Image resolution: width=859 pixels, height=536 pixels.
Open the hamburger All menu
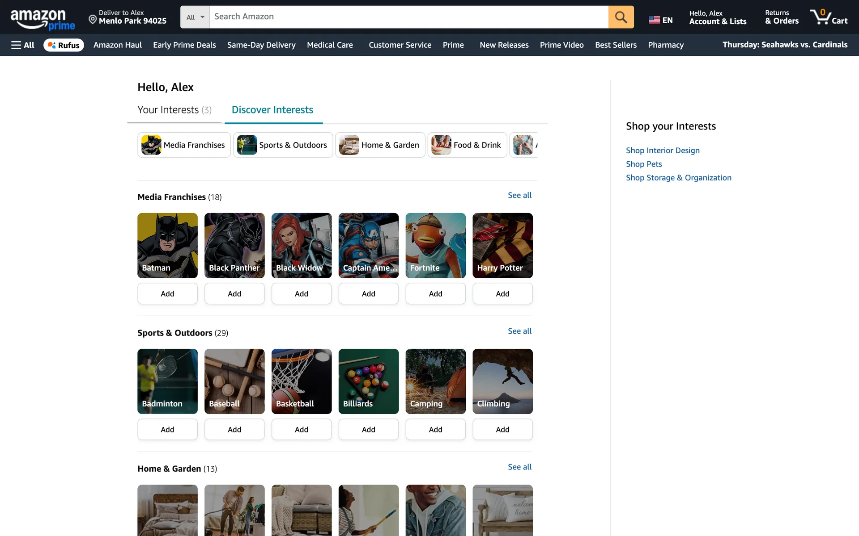coord(23,45)
